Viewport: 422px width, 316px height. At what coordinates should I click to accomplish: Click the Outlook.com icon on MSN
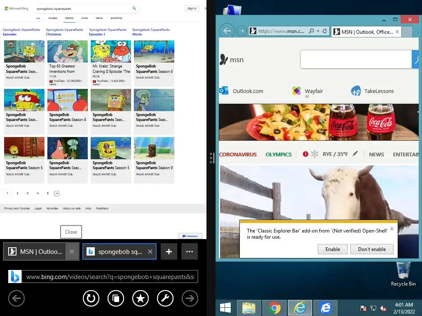[x=224, y=91]
